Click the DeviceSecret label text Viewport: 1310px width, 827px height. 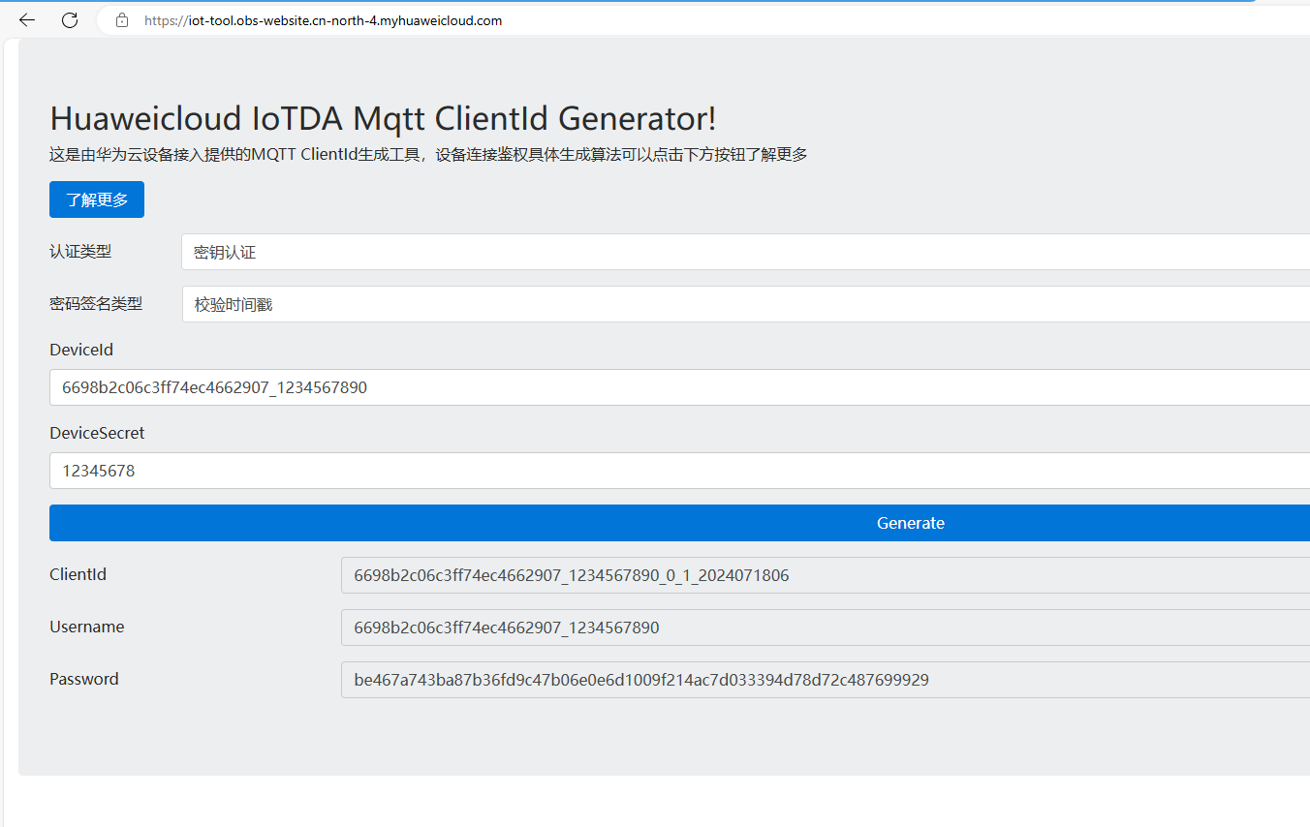coord(97,433)
